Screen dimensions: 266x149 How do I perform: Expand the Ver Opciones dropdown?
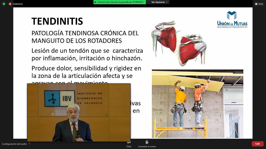tap(160, 2)
